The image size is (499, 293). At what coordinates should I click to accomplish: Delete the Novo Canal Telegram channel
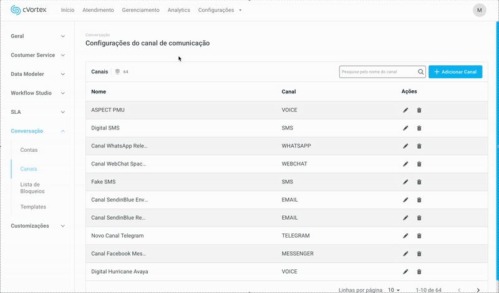(419, 236)
